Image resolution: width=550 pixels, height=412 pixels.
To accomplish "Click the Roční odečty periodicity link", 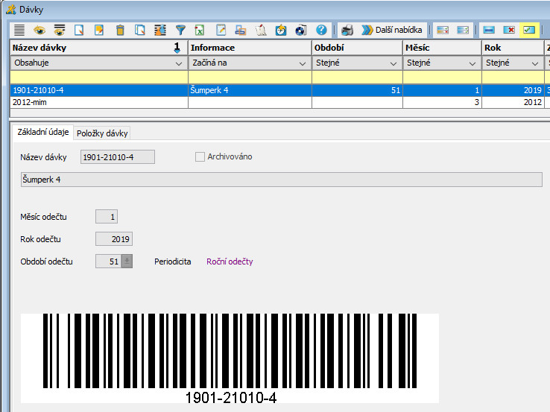I will (230, 262).
